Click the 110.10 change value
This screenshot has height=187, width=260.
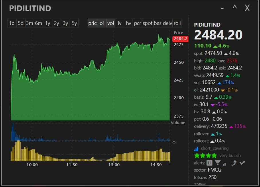click(x=203, y=45)
